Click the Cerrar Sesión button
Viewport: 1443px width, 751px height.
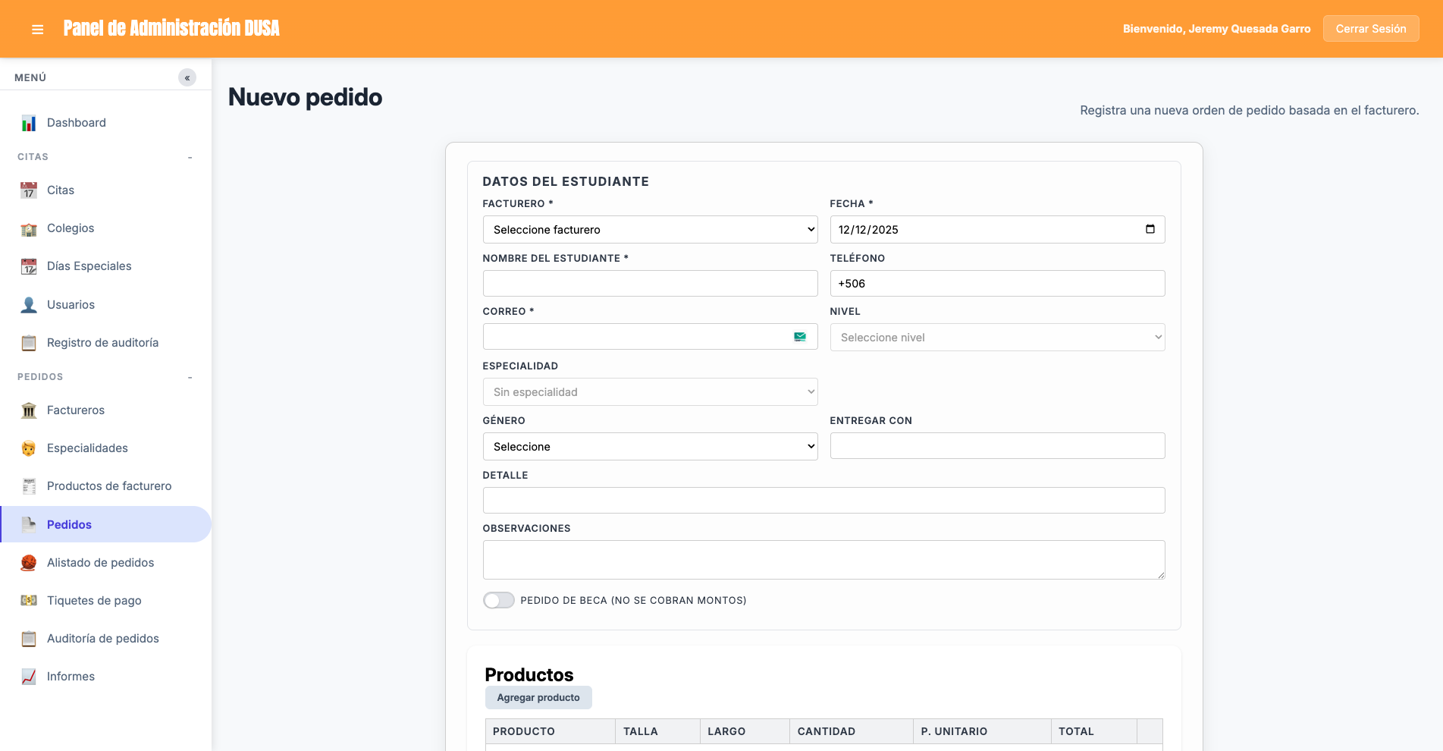(1370, 29)
